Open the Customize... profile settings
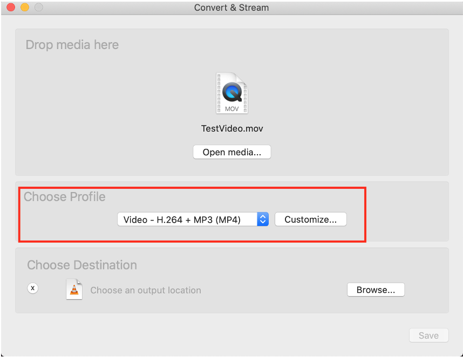Viewport: 463px width, 357px height. pyautogui.click(x=310, y=219)
